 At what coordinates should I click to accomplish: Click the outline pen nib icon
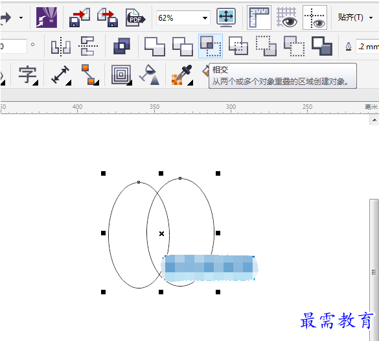coord(349,47)
